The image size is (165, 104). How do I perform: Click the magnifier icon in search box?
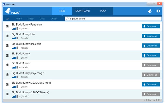tap(67, 19)
